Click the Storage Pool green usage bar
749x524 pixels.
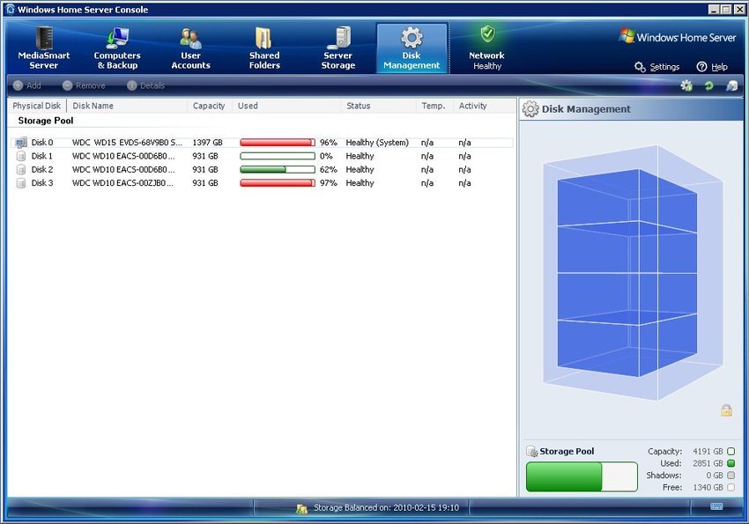click(x=582, y=476)
